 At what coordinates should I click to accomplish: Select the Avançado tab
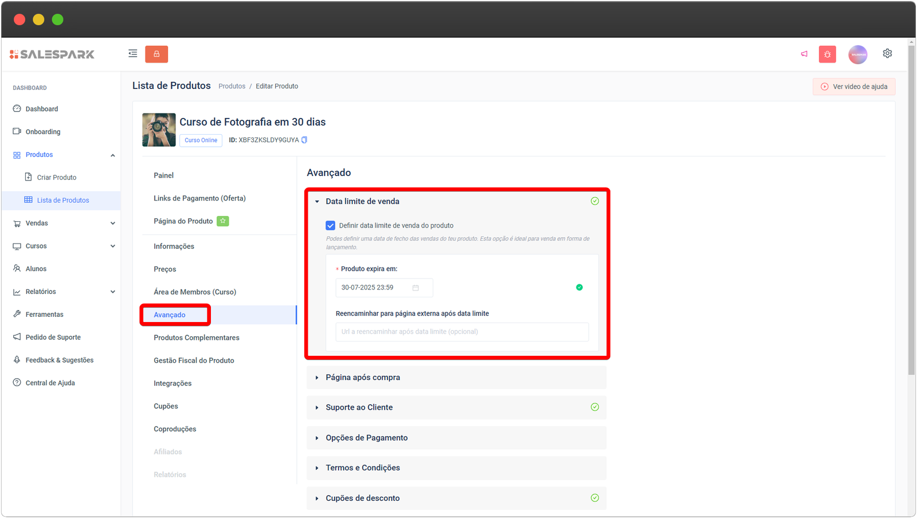point(170,315)
